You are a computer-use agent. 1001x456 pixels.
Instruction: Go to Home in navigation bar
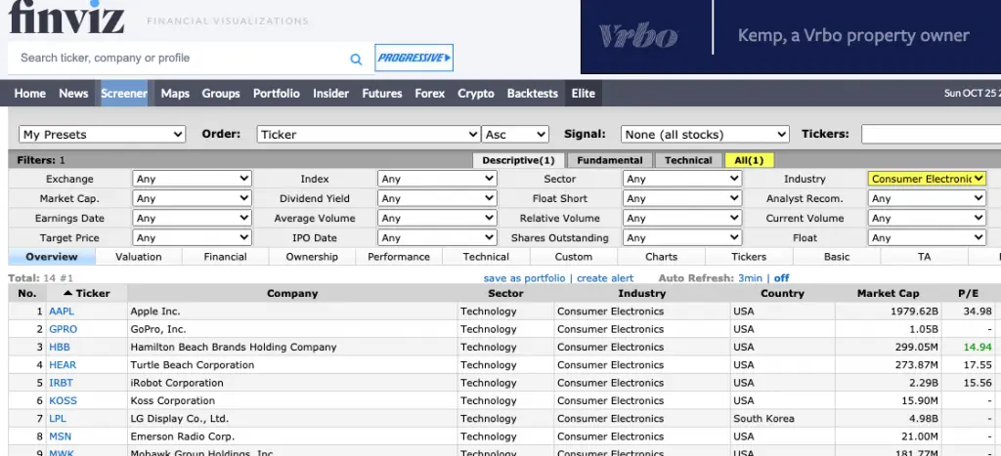(x=30, y=93)
